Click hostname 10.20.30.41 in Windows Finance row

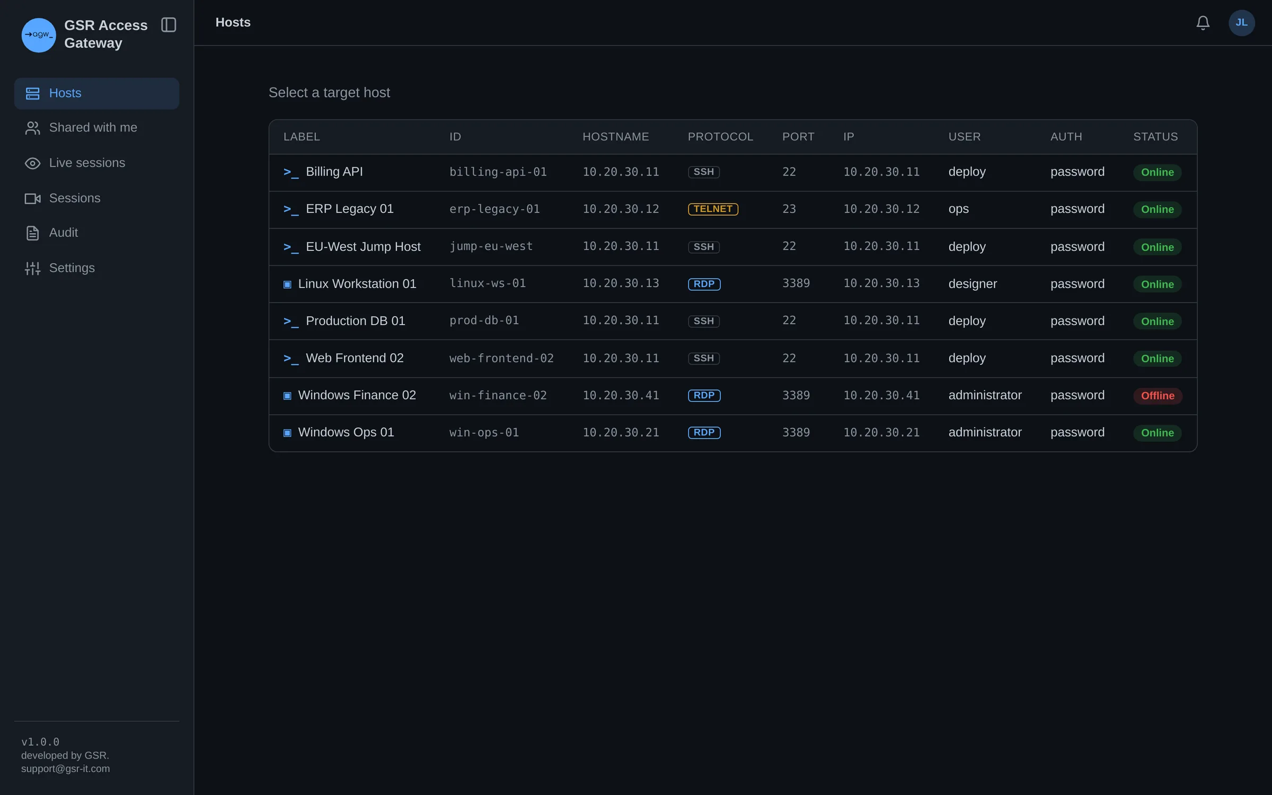click(x=621, y=396)
